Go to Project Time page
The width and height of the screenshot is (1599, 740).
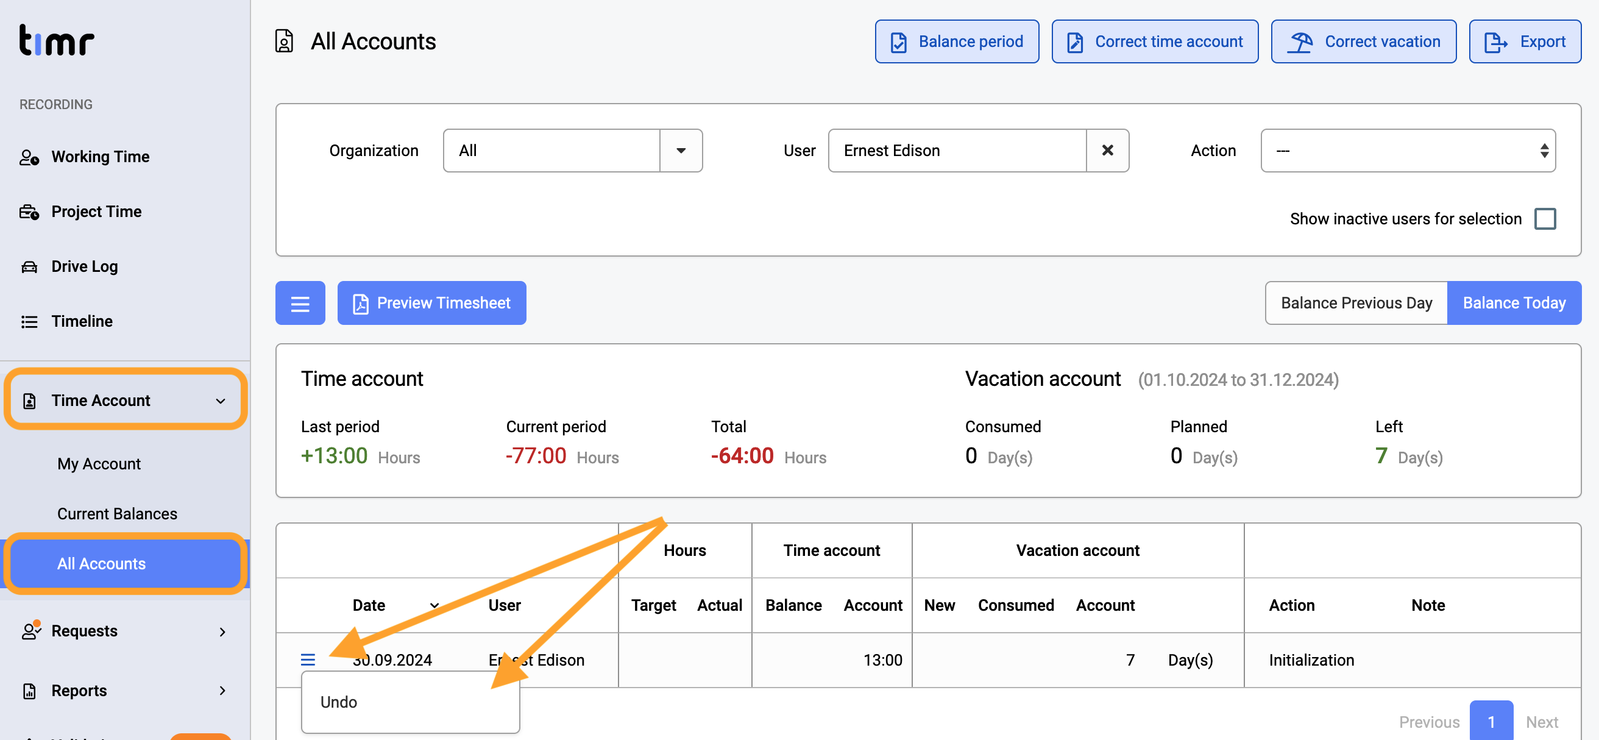click(x=96, y=212)
